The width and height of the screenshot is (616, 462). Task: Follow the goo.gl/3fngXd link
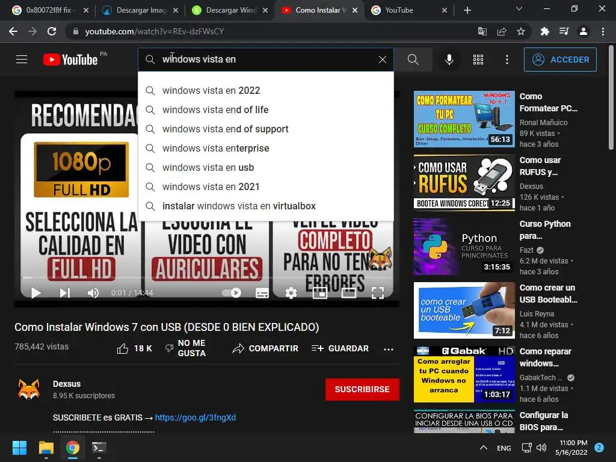point(196,417)
